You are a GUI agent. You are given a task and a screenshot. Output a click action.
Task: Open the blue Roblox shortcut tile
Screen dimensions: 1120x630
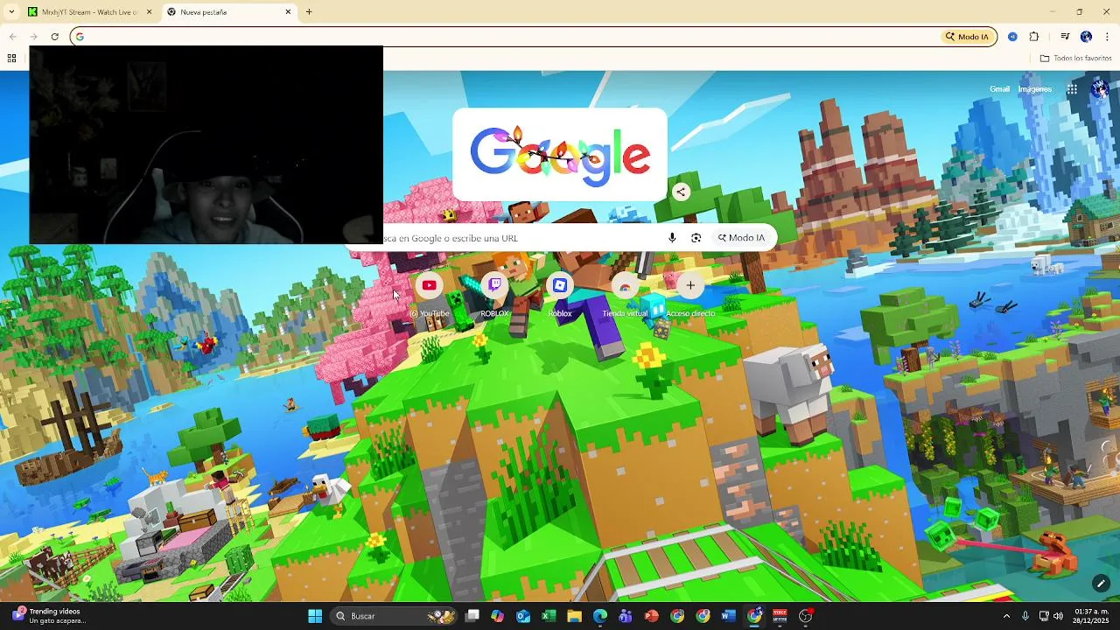[x=560, y=285]
